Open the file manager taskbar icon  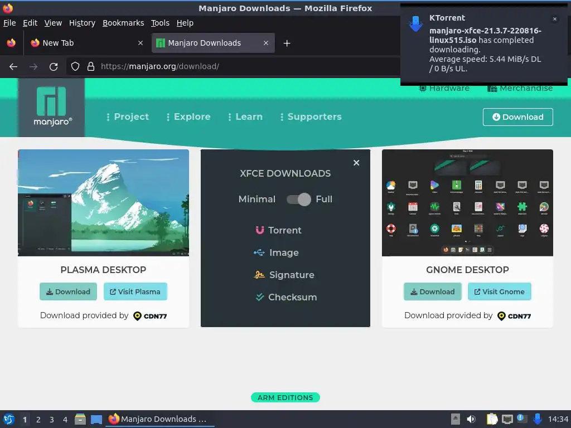click(x=80, y=419)
